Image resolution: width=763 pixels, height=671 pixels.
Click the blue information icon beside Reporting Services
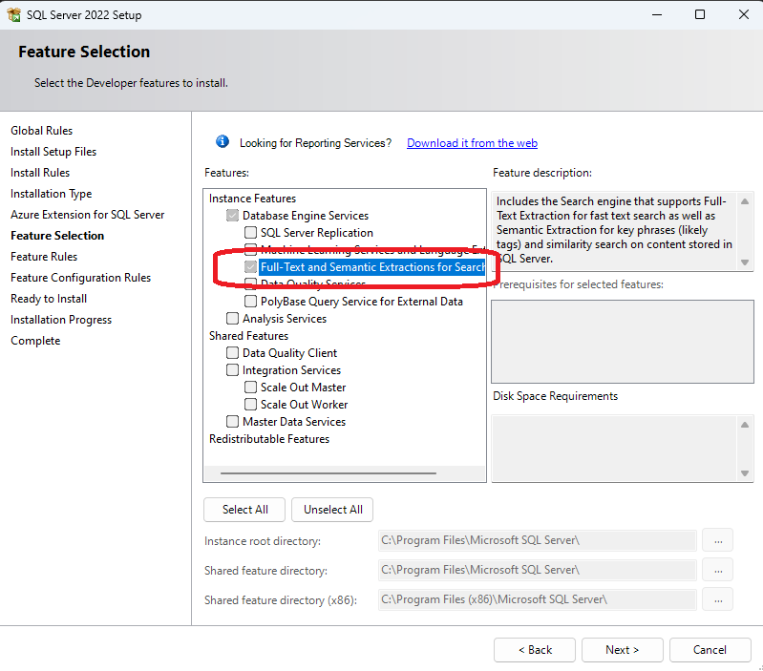(x=223, y=141)
